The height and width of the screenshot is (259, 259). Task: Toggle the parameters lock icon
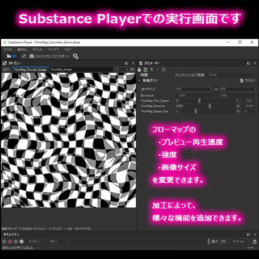coord(139,69)
